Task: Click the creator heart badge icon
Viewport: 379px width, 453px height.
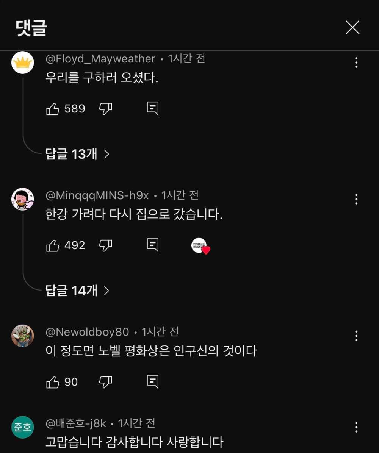Action: coord(200,246)
